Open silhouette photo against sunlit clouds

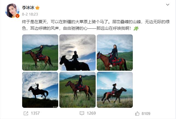tap(77, 52)
